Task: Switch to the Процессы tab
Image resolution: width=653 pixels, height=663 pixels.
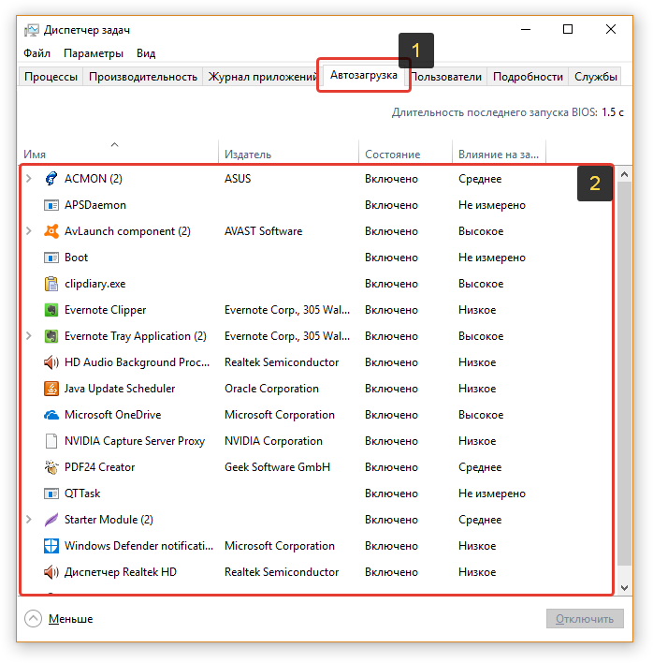Action: tap(51, 77)
